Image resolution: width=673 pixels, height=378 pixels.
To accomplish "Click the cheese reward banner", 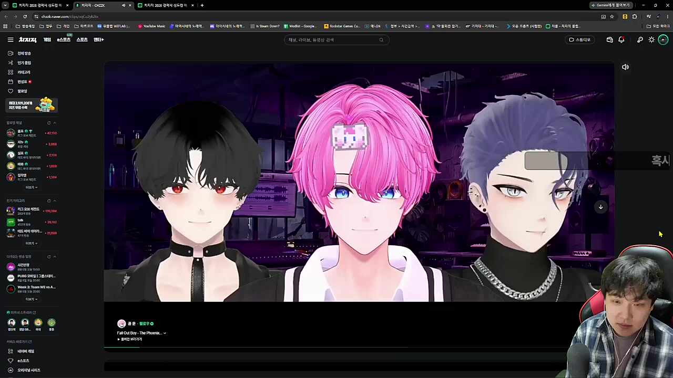I will [x=32, y=105].
